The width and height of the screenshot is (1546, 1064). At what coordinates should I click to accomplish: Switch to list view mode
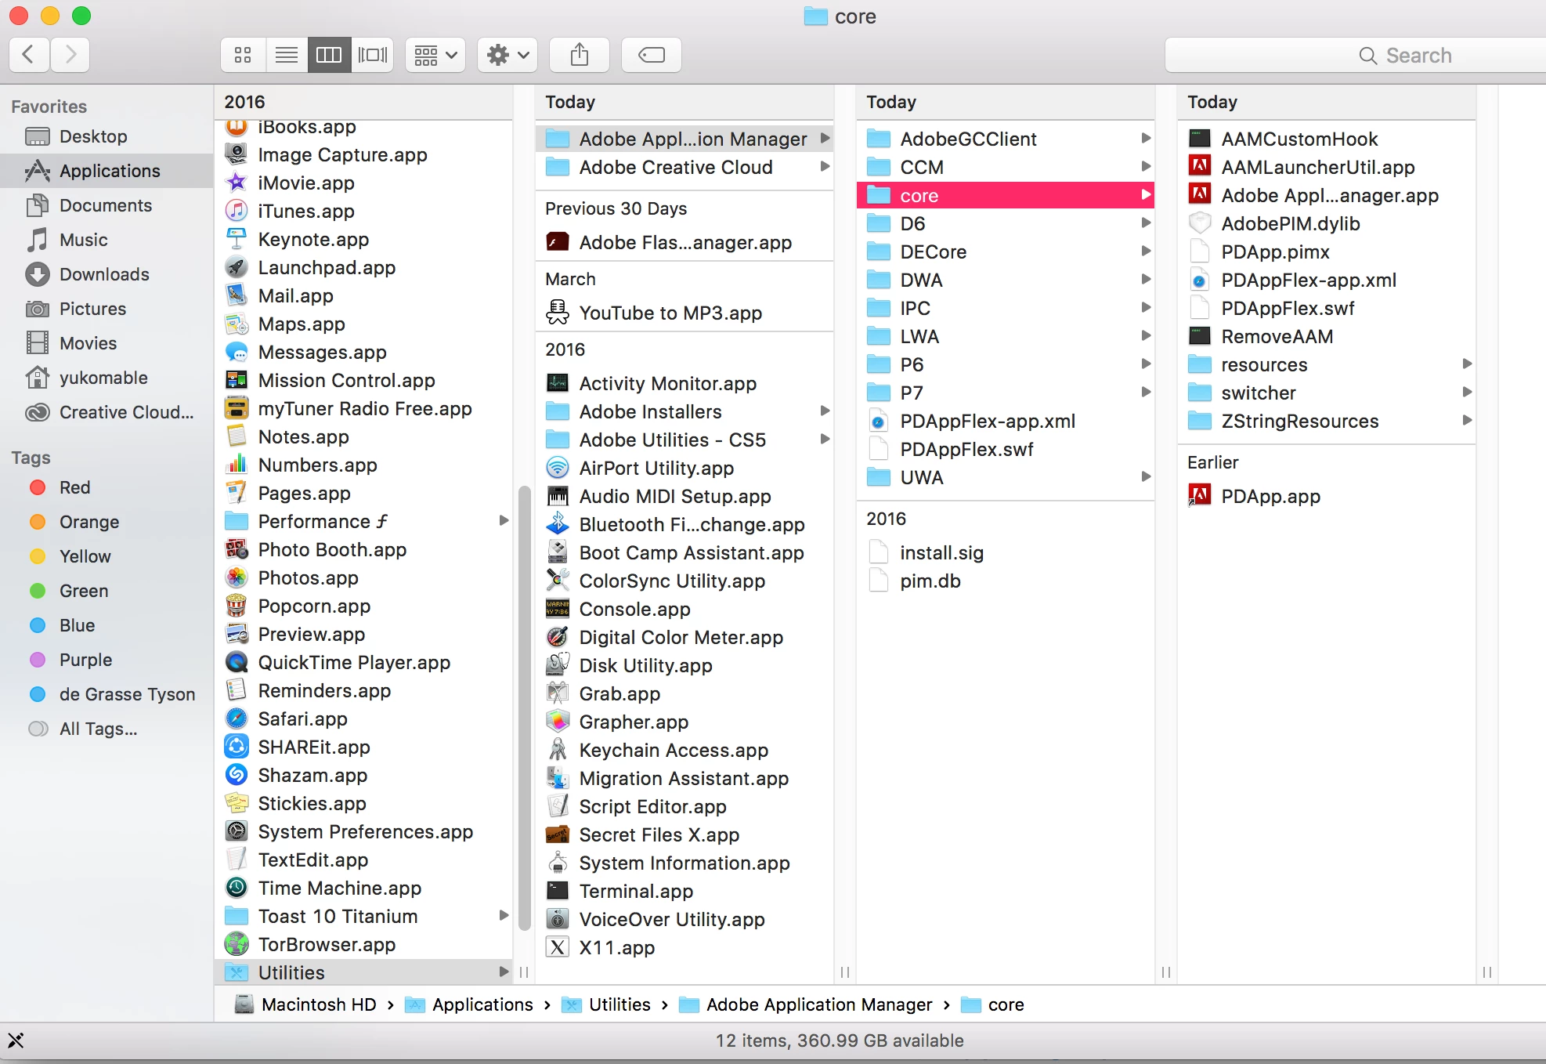click(x=287, y=55)
